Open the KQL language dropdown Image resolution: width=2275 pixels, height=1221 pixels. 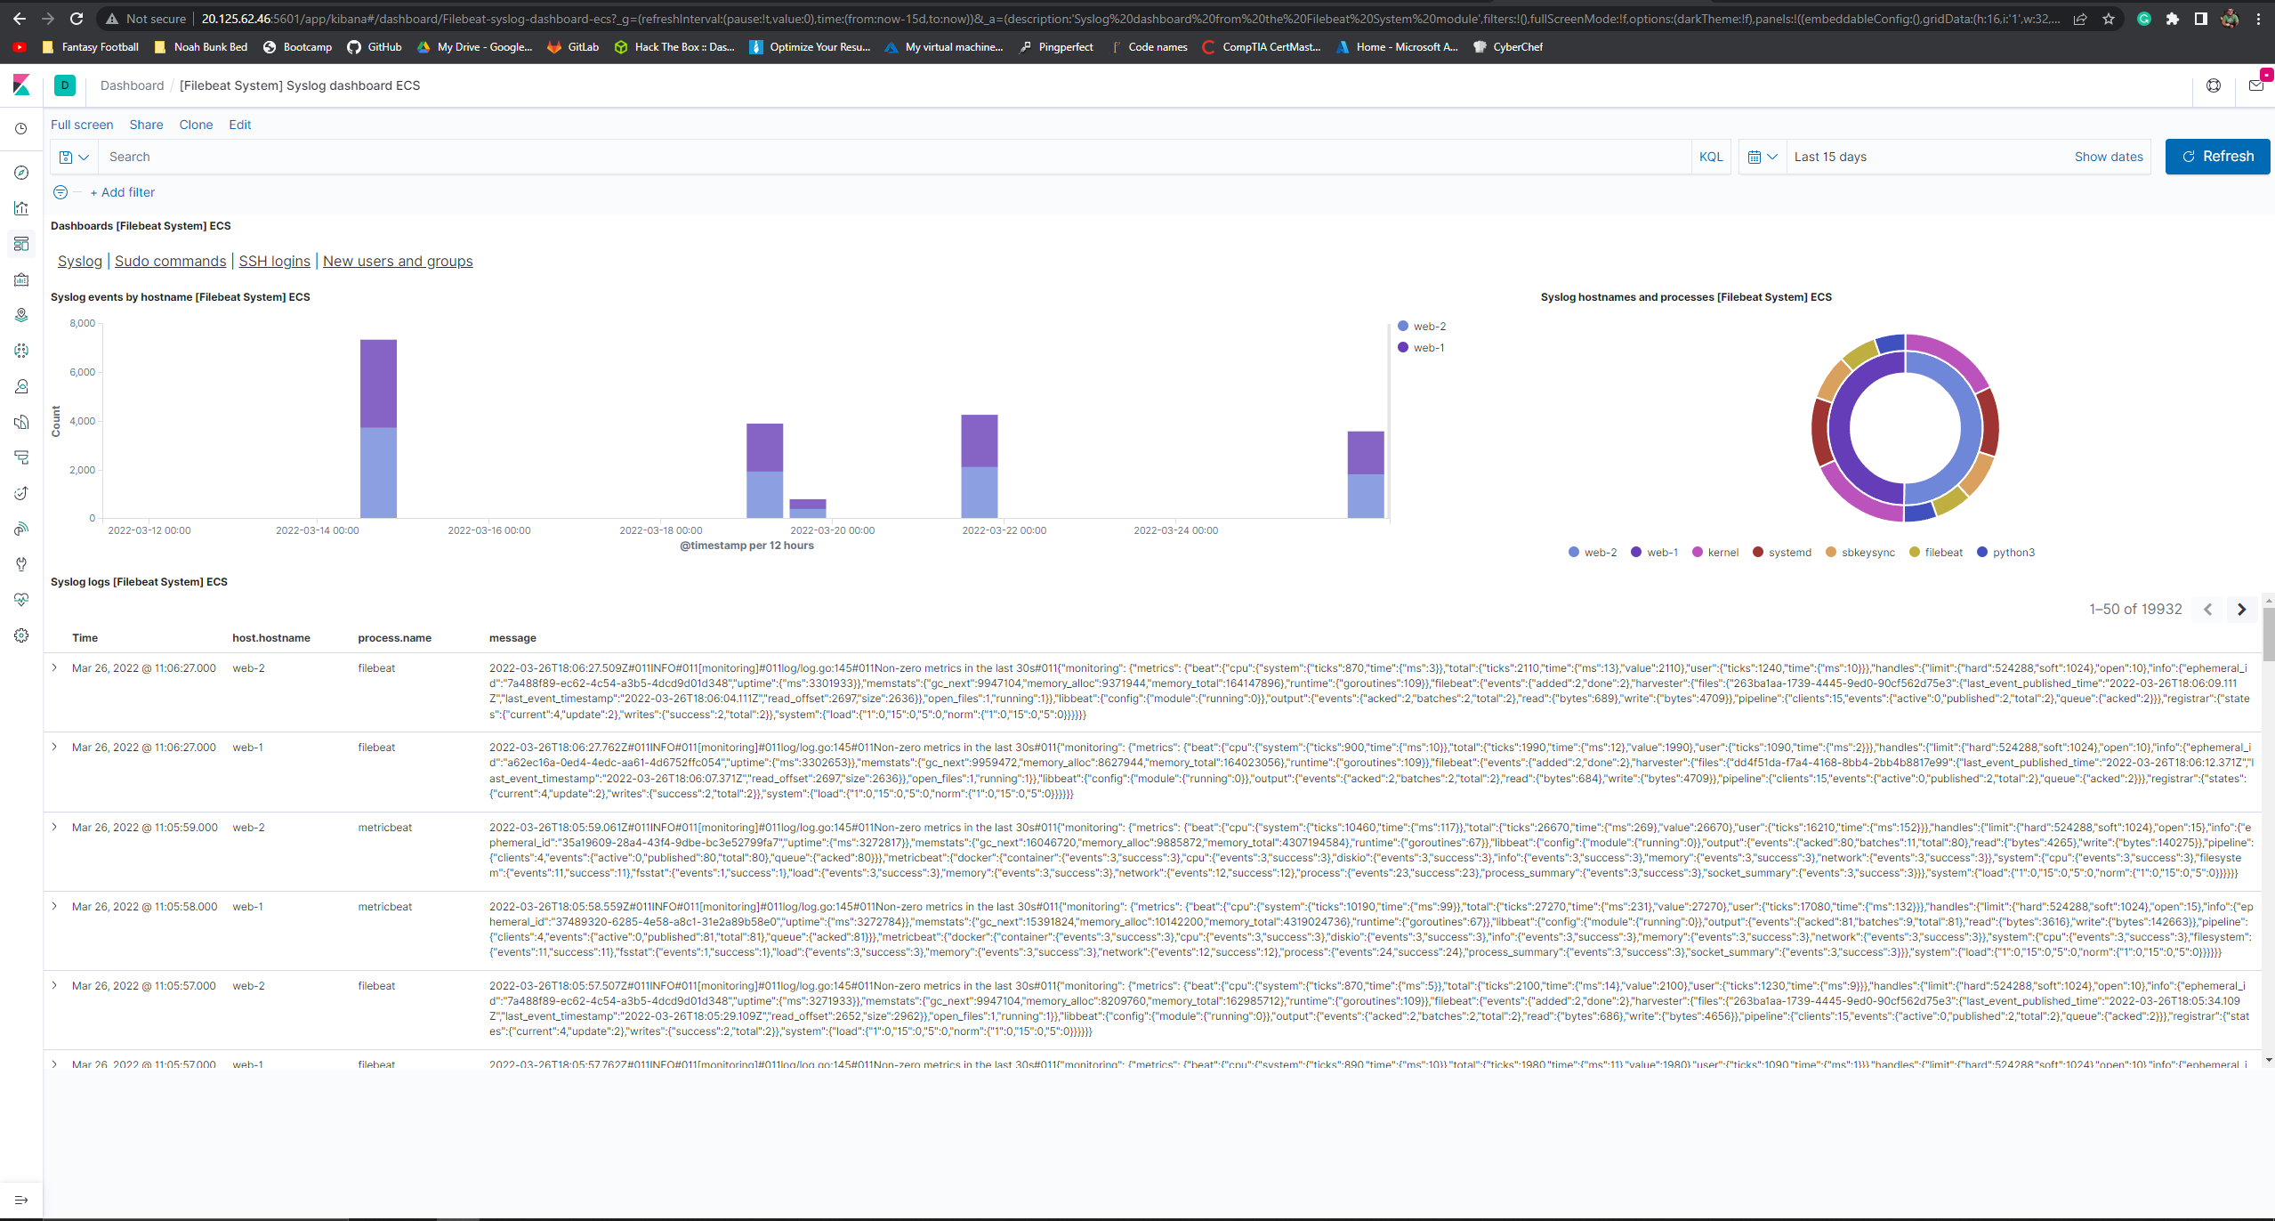point(1711,156)
